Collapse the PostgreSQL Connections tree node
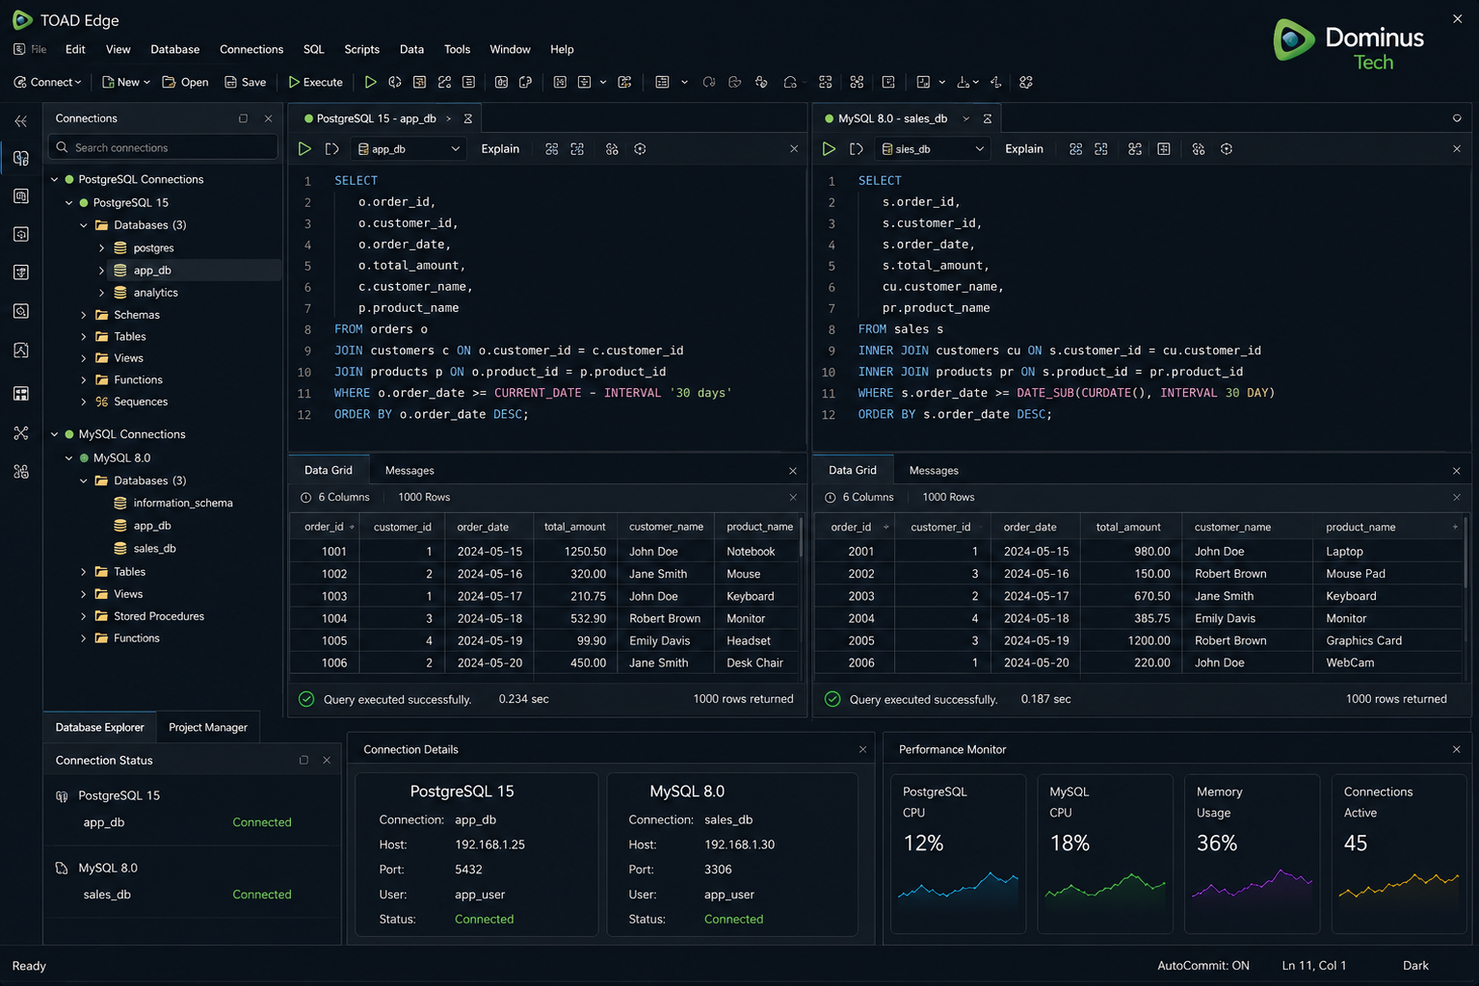This screenshot has height=986, width=1479. tap(55, 179)
